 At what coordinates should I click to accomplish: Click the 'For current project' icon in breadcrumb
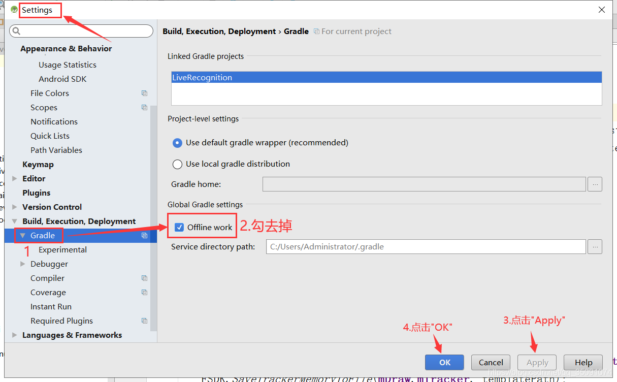point(316,31)
